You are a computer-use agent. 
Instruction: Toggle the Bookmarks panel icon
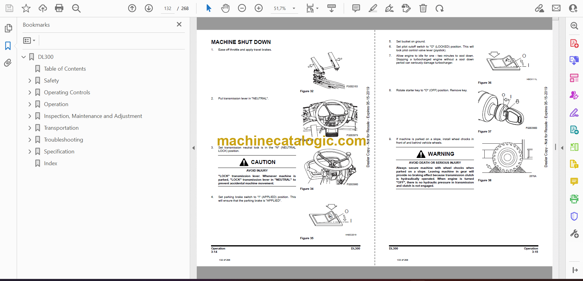pos(8,46)
